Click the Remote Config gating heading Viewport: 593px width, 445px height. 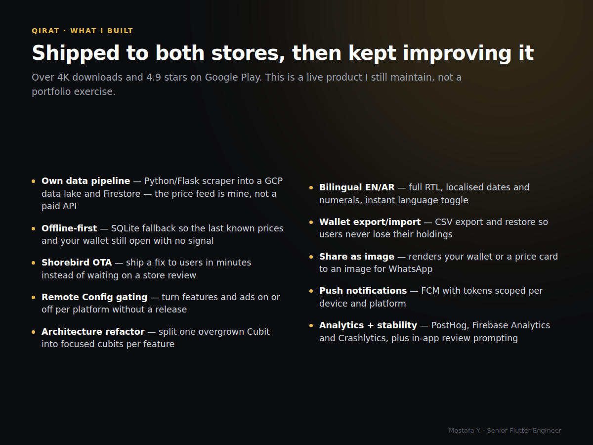pos(94,297)
